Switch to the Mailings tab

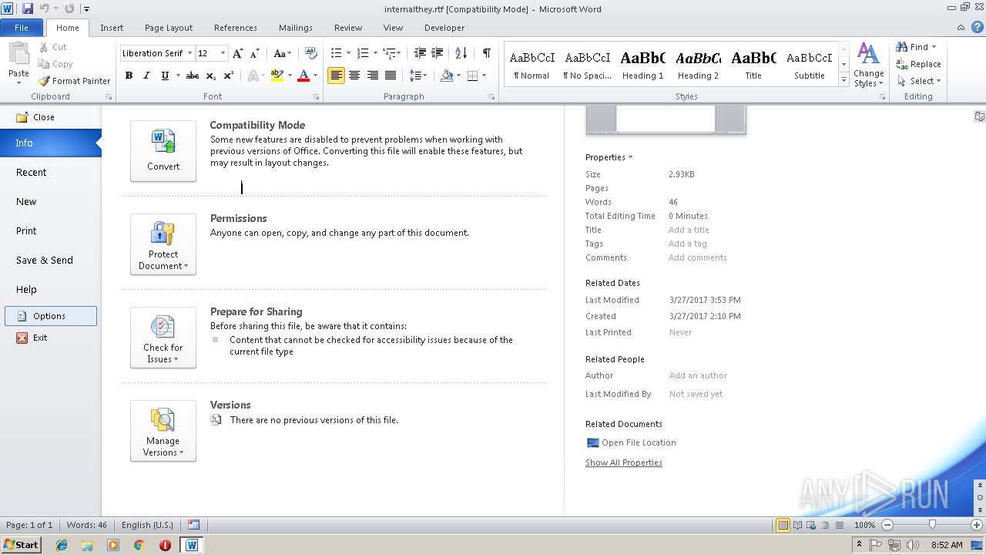coord(296,28)
